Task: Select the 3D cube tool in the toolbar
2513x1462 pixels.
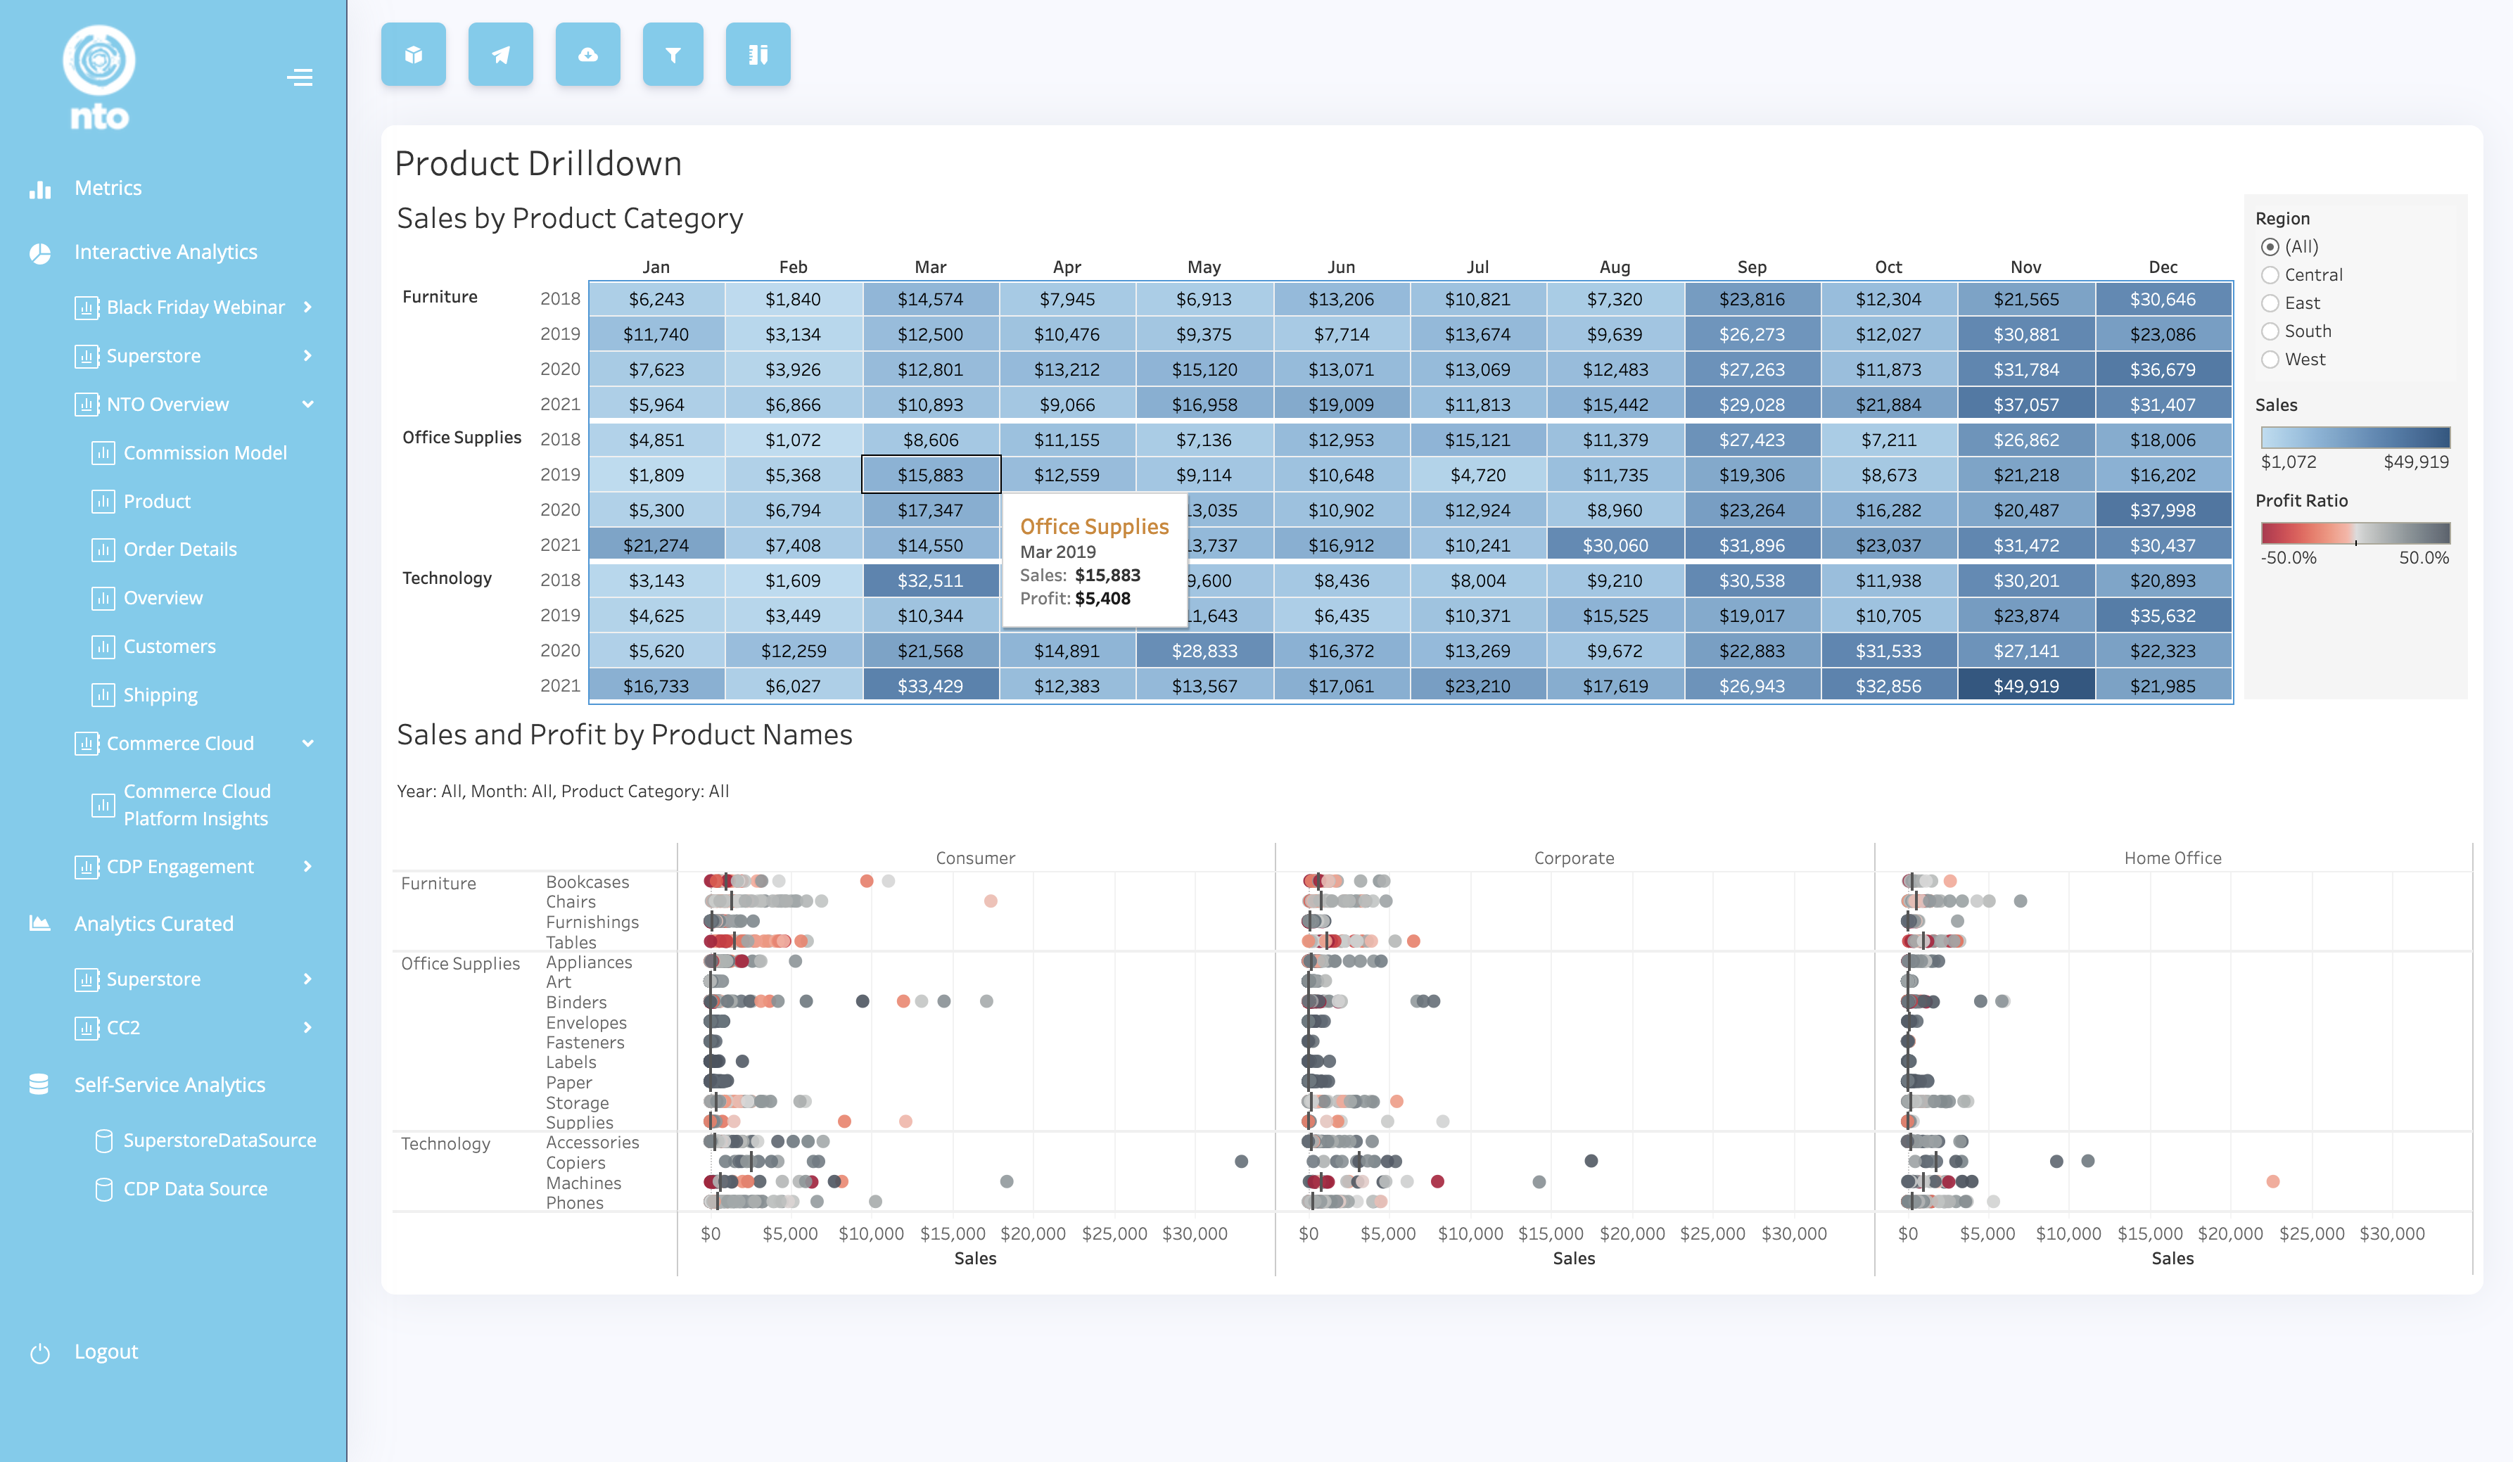Action: click(413, 55)
